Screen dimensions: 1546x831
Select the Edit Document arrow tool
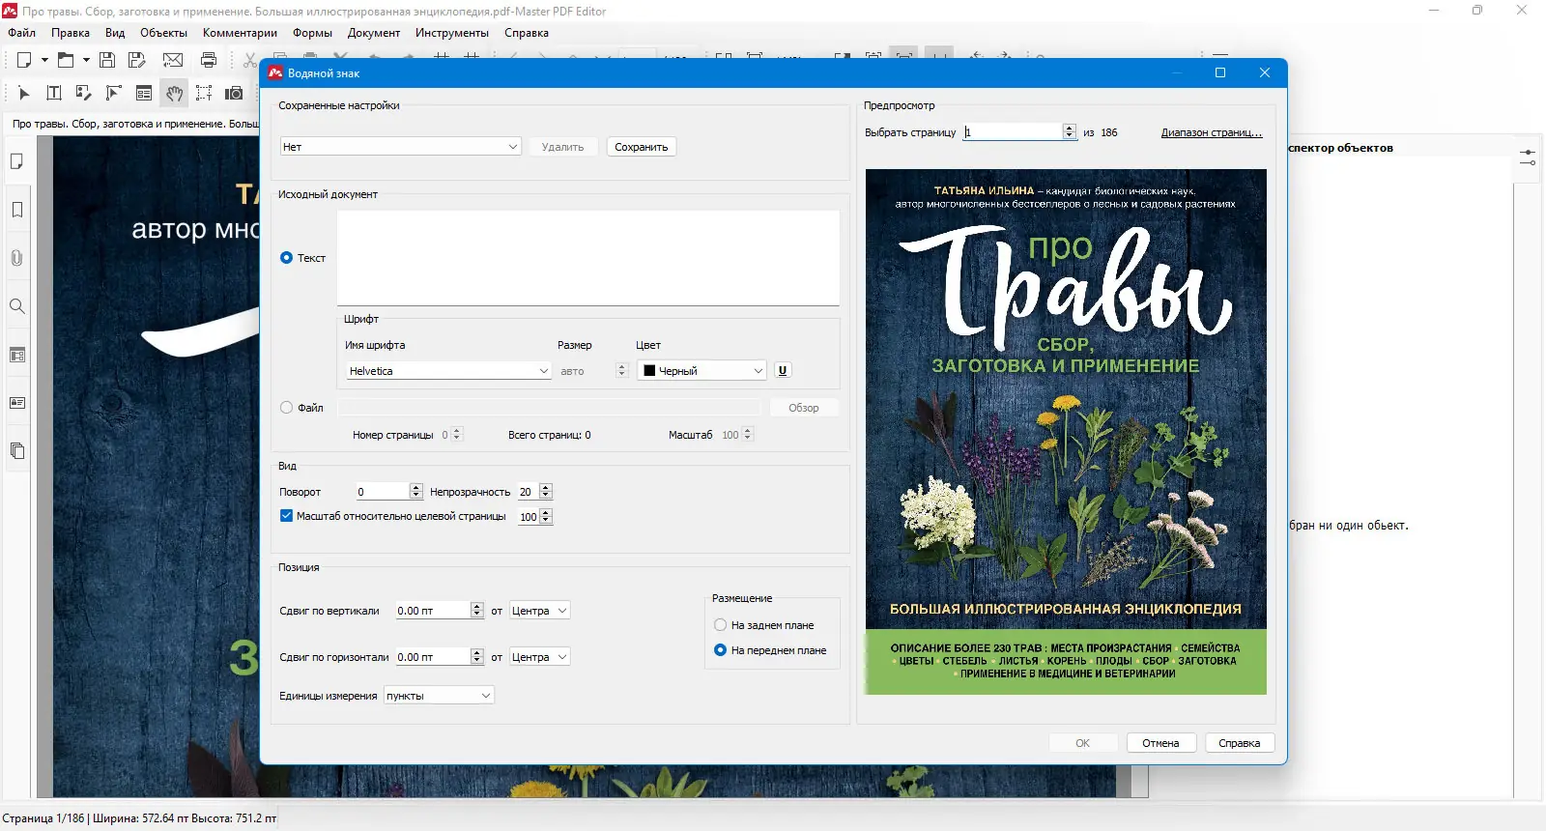click(24, 93)
